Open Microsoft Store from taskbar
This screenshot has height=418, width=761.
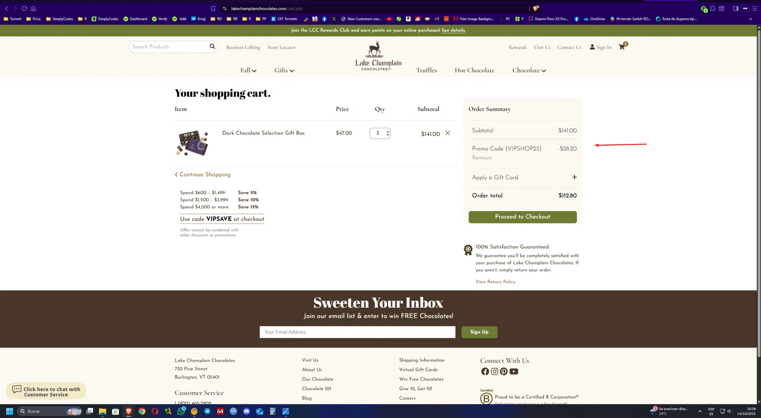[x=116, y=411]
